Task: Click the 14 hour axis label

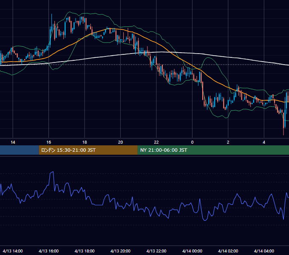Action: click(x=13, y=142)
